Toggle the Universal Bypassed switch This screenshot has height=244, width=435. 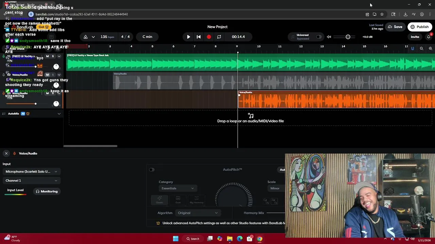(318, 37)
